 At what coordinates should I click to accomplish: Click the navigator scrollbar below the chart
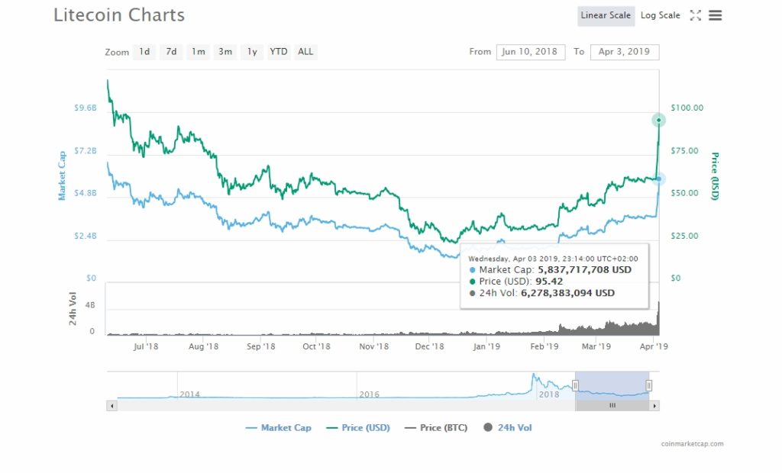point(611,405)
